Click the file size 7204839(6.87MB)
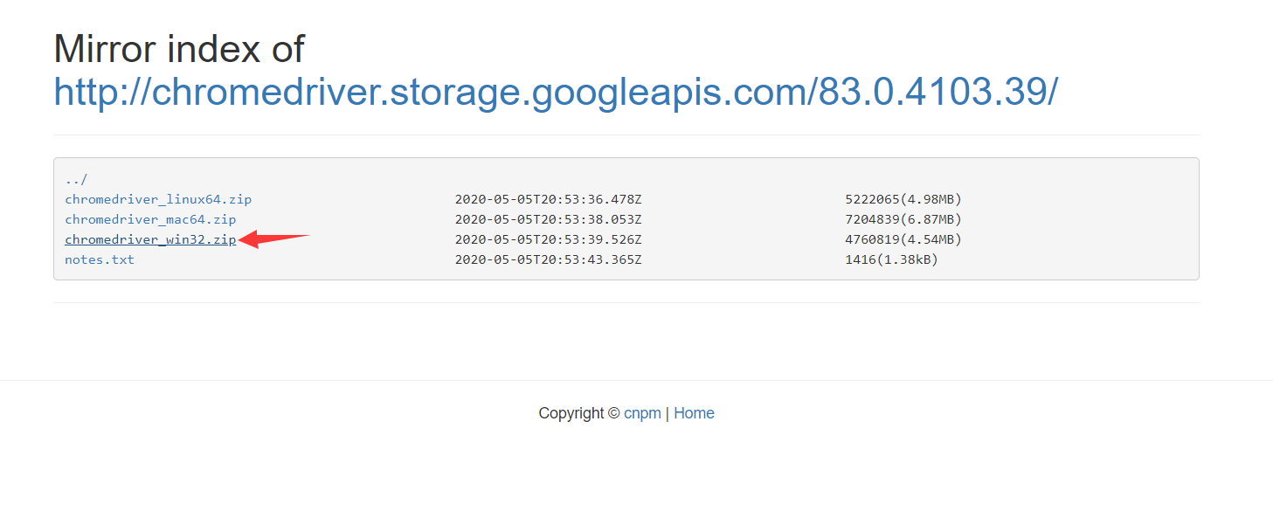This screenshot has width=1273, height=525. 903,219
